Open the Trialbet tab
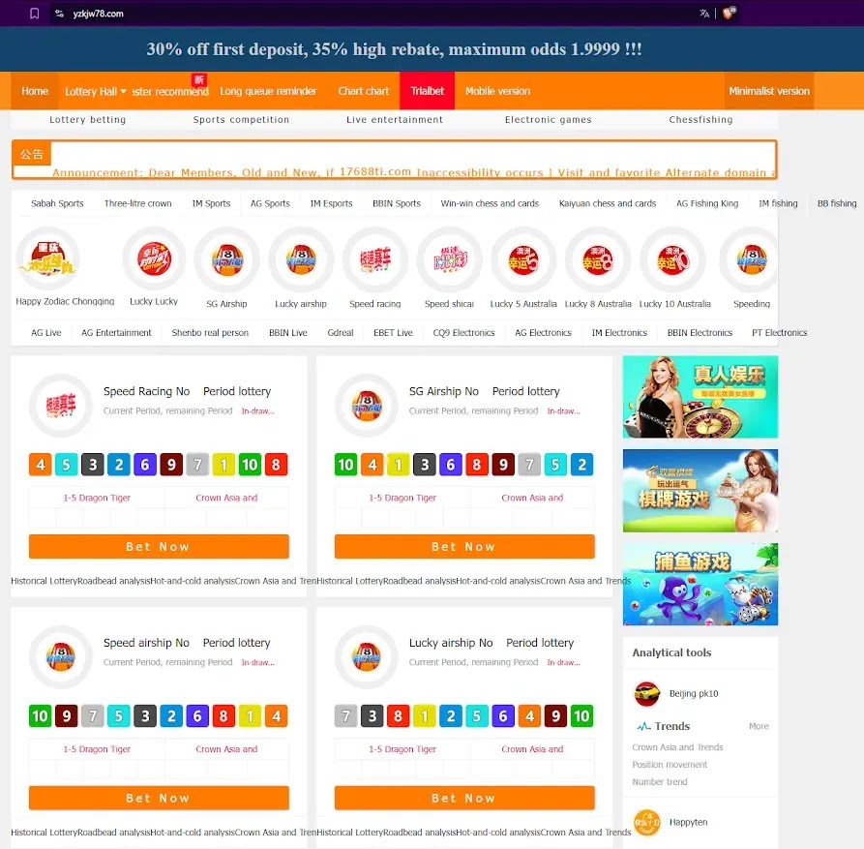The height and width of the screenshot is (849, 864). pos(427,91)
